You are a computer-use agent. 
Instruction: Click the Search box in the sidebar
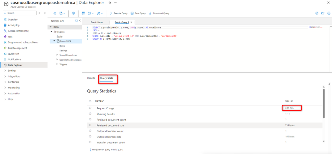pyautogui.click(x=20, y=13)
